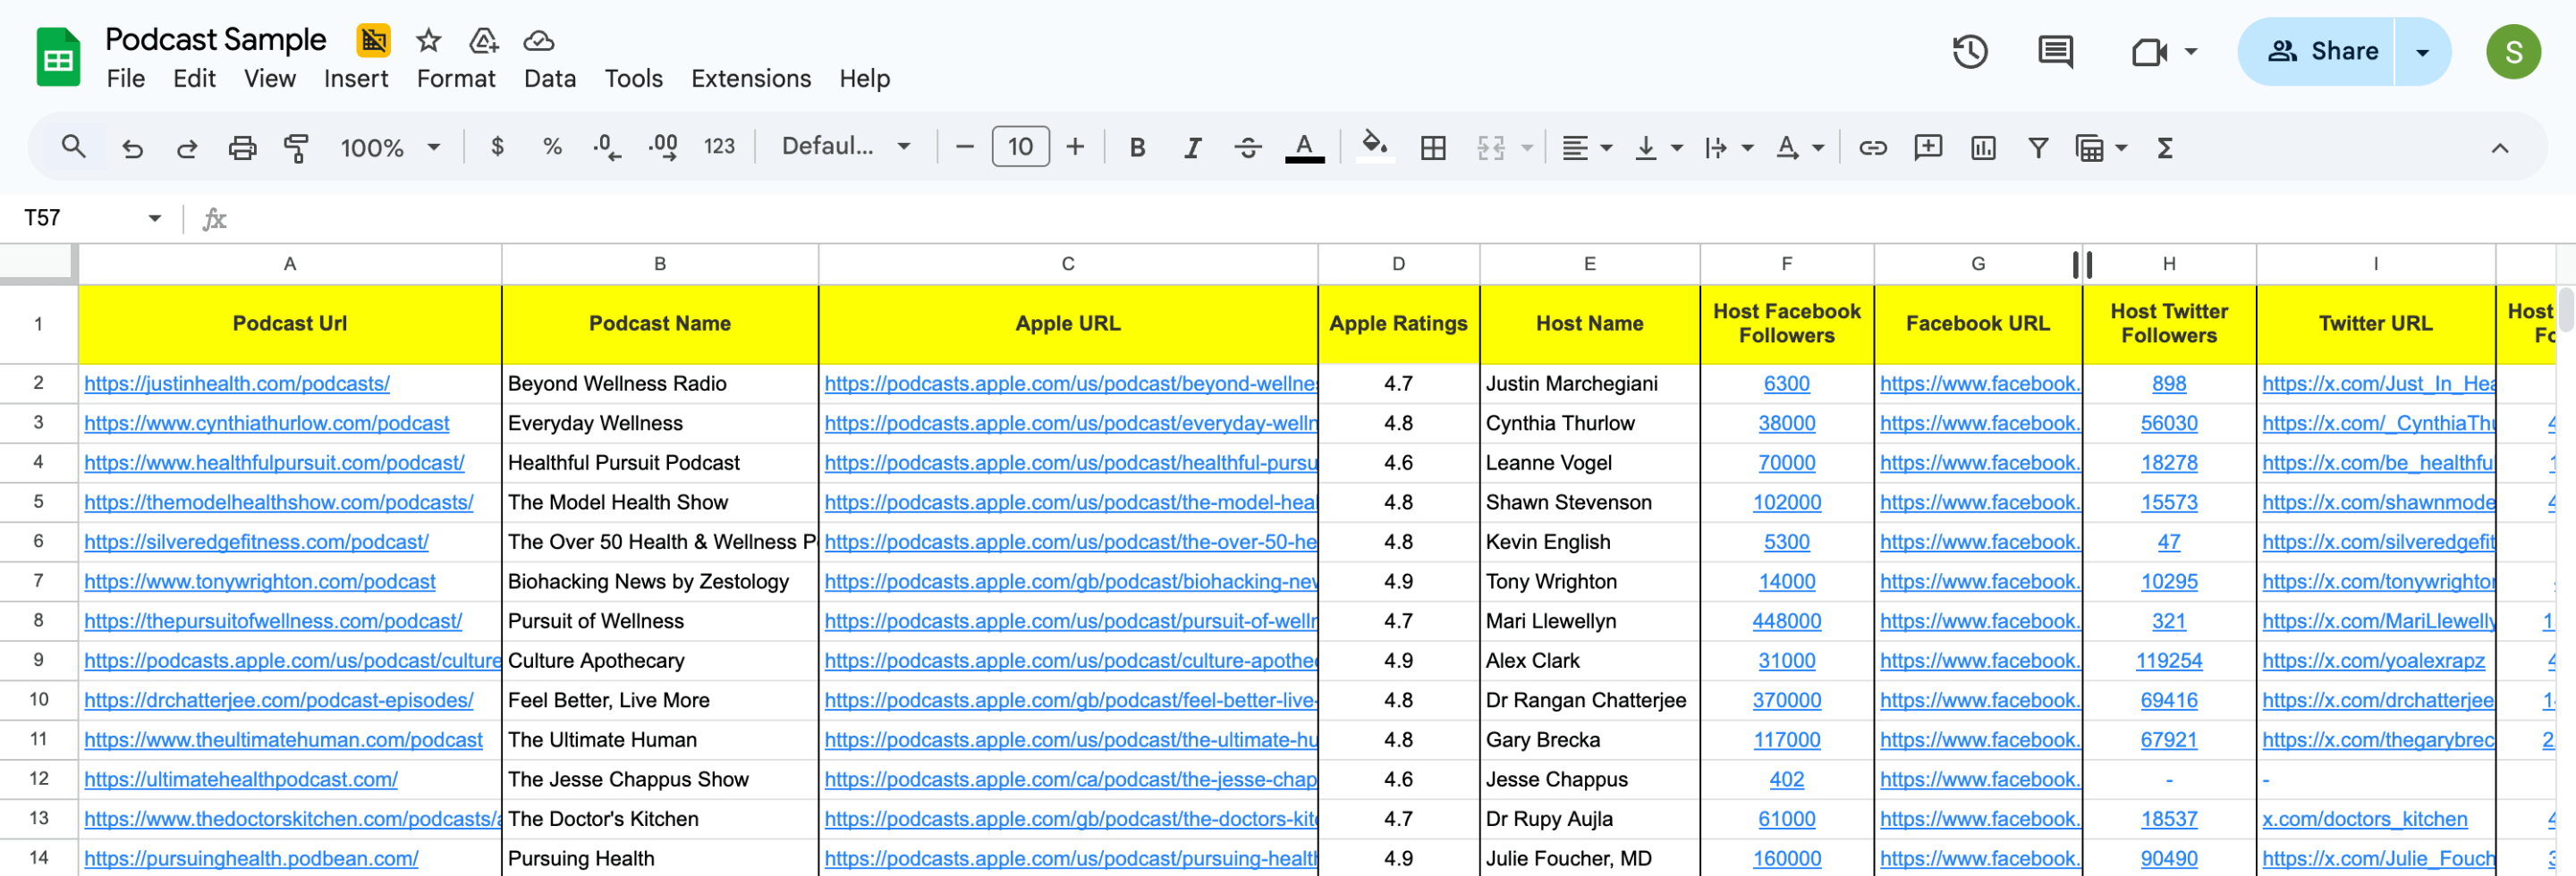Screen dimensions: 2576x876
Task: Open the Insert menu
Action: (x=356, y=79)
